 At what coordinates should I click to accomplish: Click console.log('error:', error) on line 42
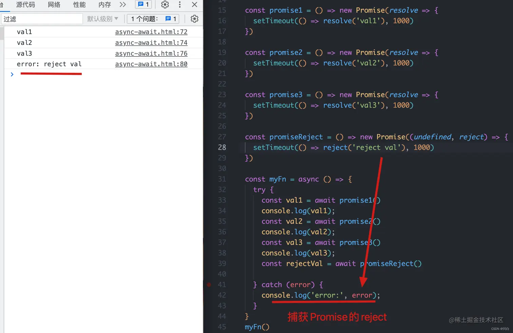(x=321, y=295)
